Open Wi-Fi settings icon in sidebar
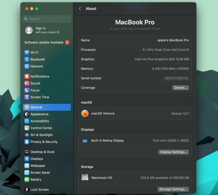Viewport: 218px width, 195px height. point(27,52)
